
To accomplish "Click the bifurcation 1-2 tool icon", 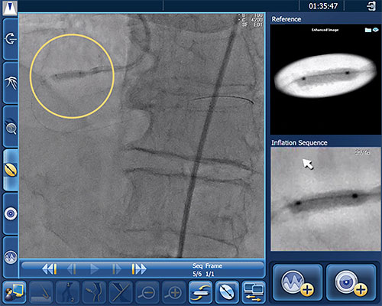I will (x=67, y=291).
